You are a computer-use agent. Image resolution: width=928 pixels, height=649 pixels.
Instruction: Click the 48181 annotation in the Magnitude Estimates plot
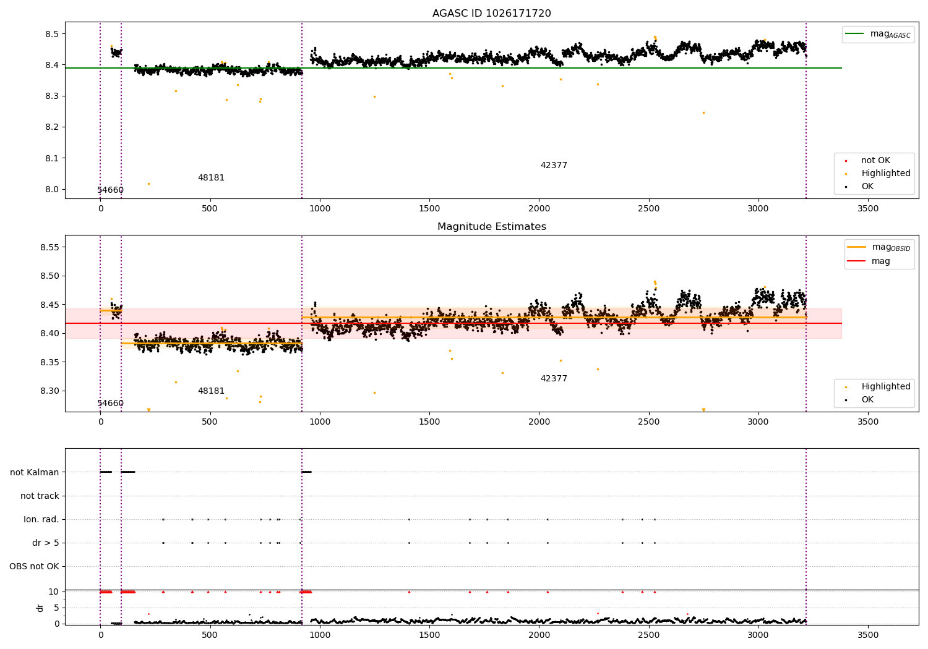click(x=211, y=391)
